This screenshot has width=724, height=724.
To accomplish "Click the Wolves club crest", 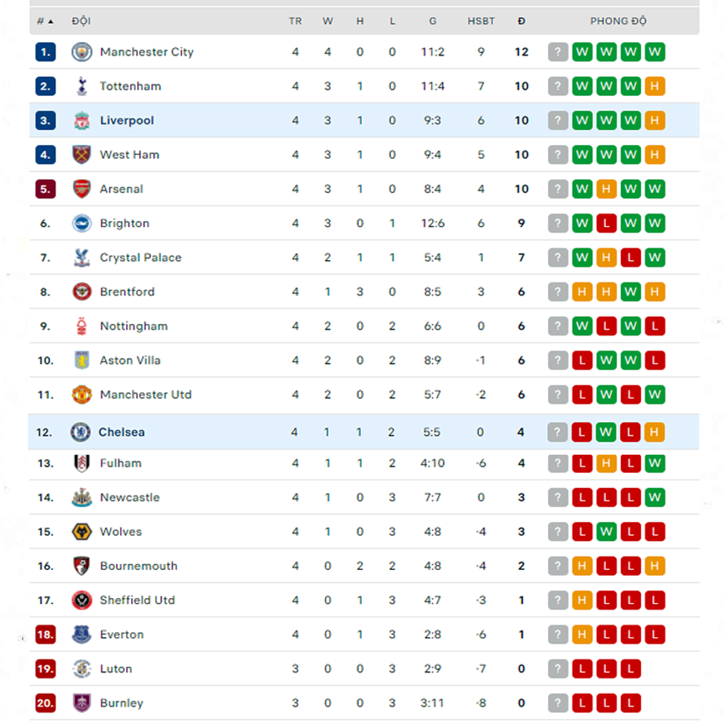I will point(82,531).
